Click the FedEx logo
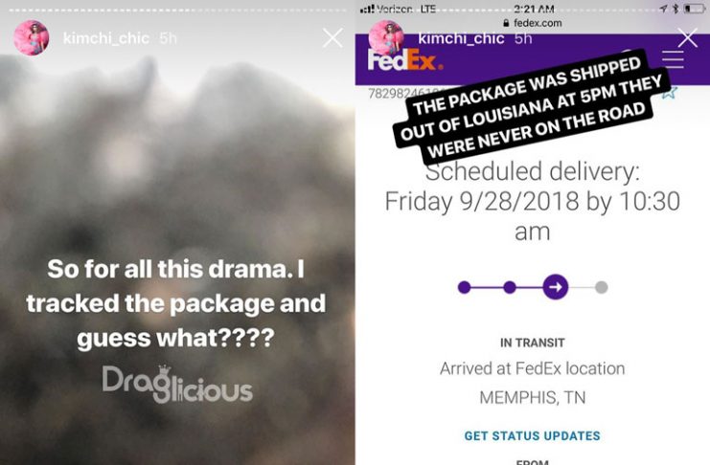 pyautogui.click(x=405, y=60)
